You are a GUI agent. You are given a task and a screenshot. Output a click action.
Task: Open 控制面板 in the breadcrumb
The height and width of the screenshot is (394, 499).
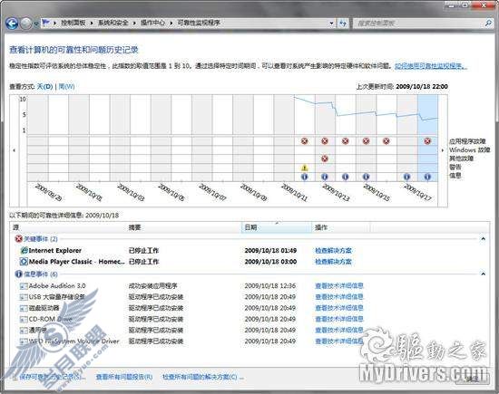(73, 23)
